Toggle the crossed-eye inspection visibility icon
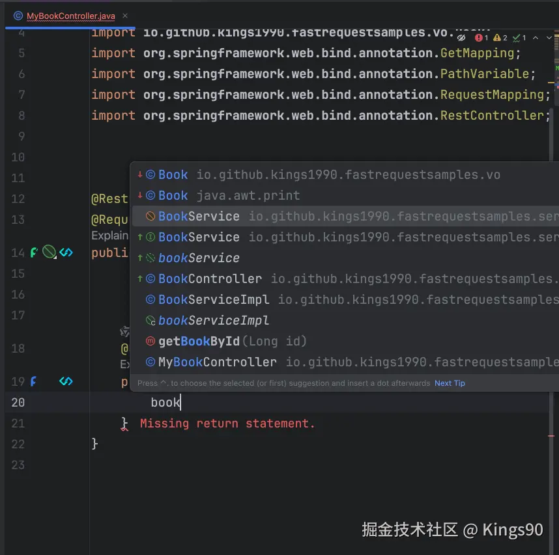This screenshot has width=559, height=555. (461, 38)
